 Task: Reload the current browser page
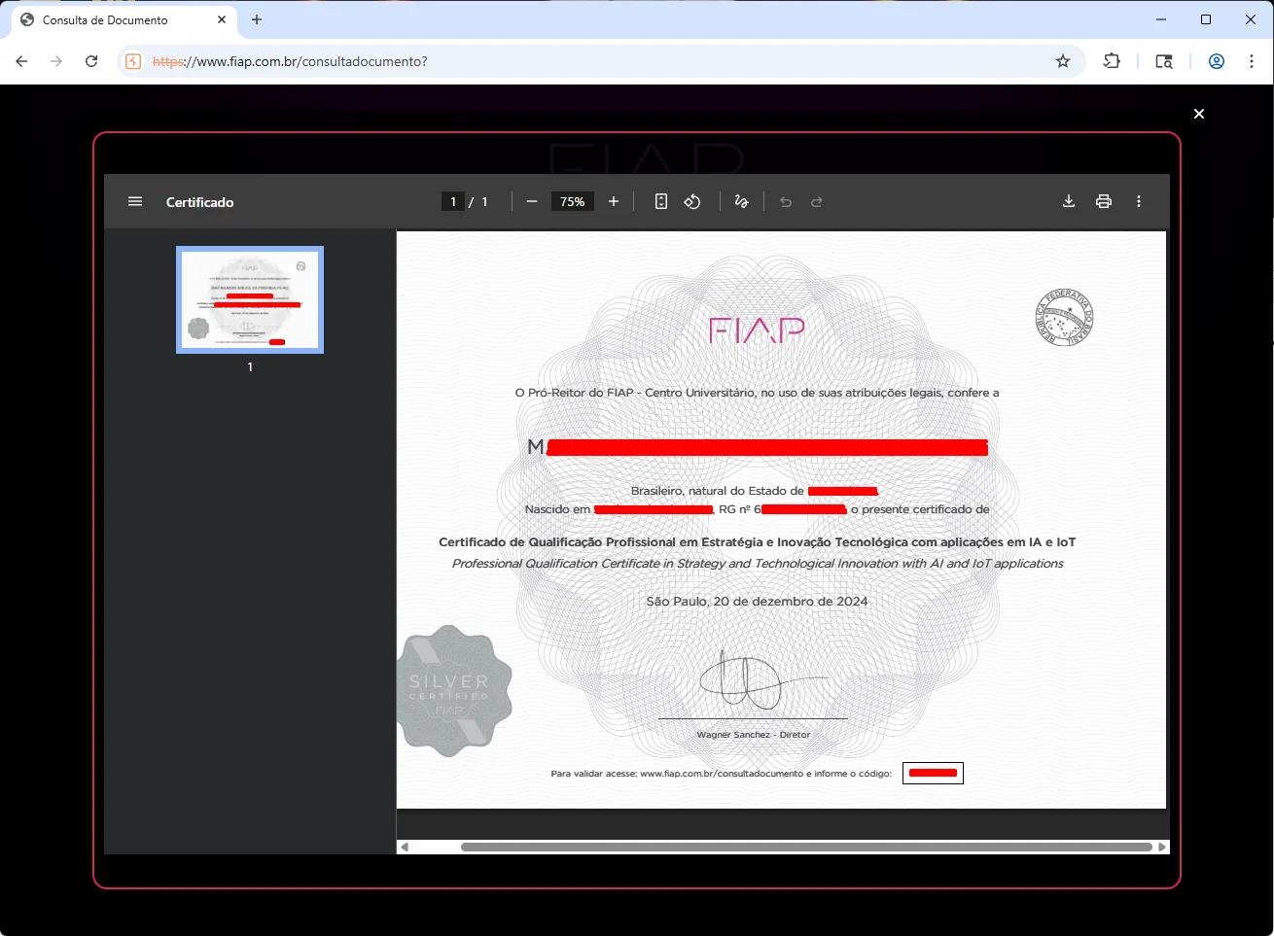[x=91, y=61]
